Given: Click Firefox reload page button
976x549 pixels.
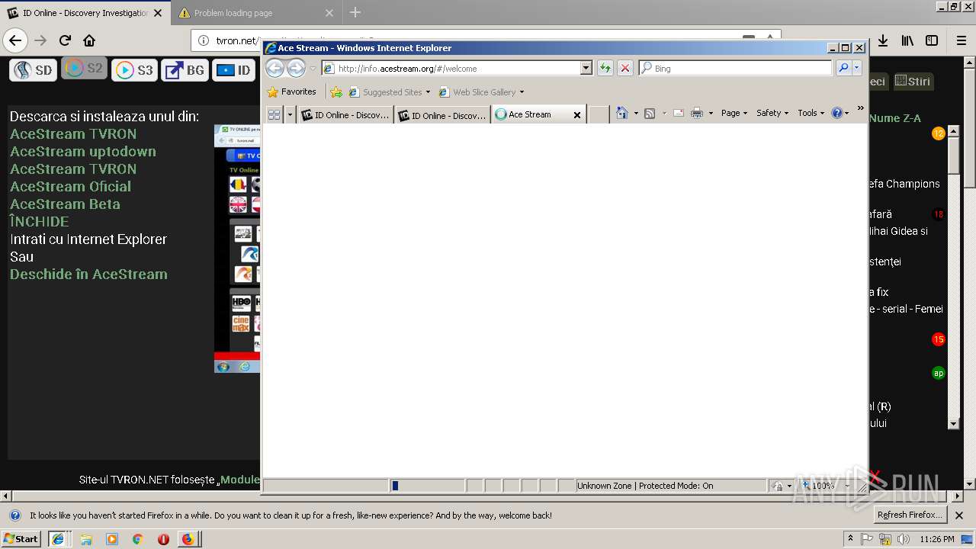Looking at the screenshot, I should coord(65,40).
